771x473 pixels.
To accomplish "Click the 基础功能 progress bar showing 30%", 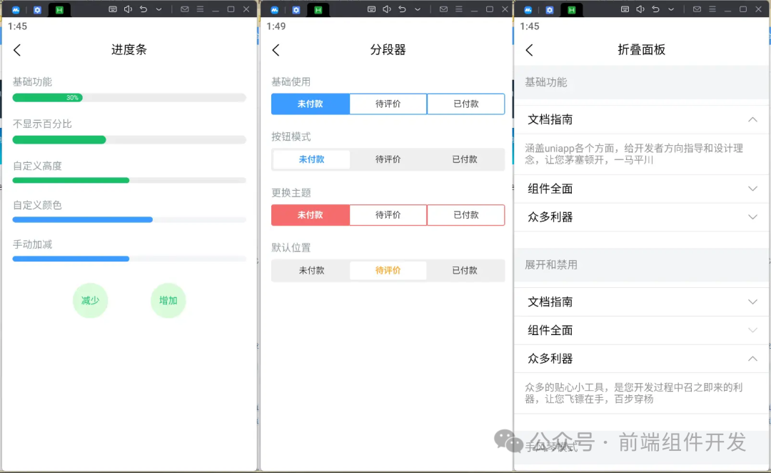I will click(x=129, y=97).
